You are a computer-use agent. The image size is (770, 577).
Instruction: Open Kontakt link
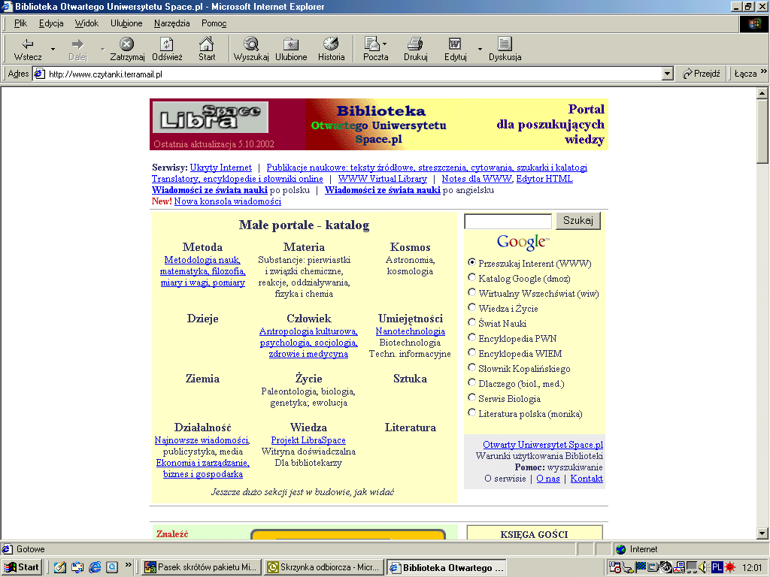point(587,479)
